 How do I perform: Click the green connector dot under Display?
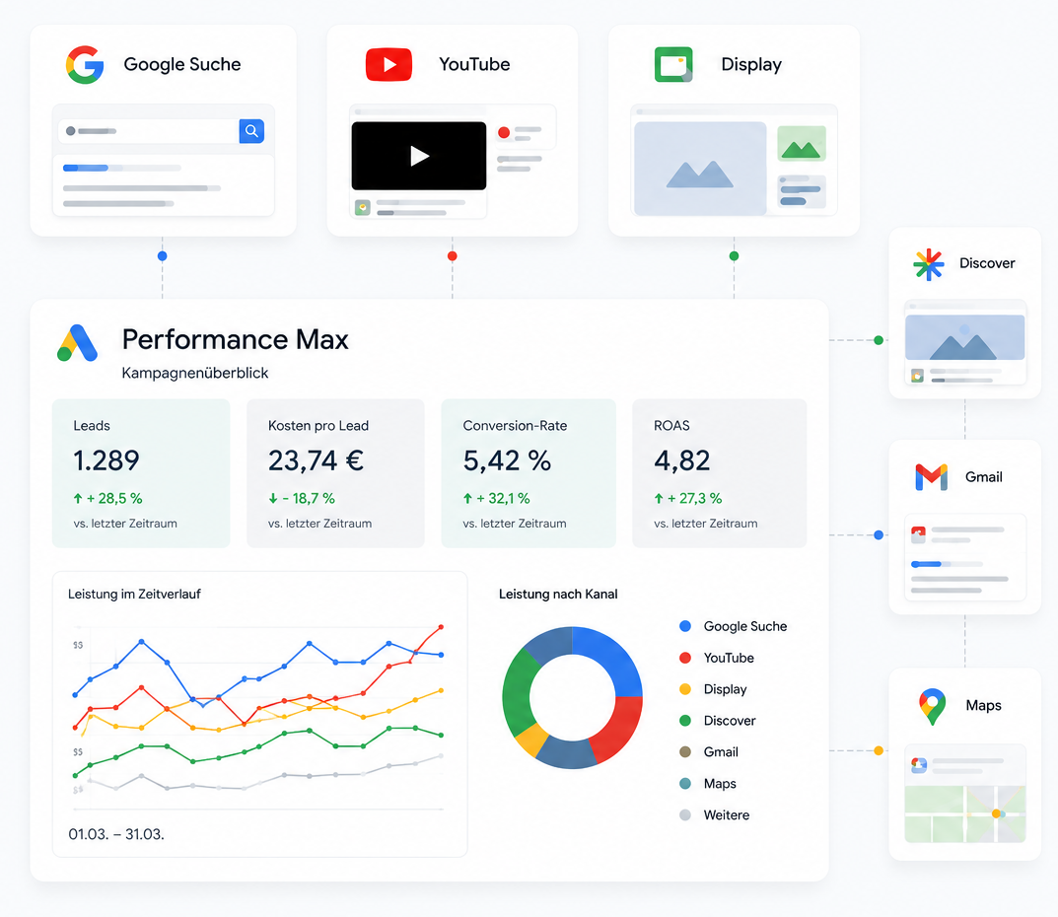(735, 256)
